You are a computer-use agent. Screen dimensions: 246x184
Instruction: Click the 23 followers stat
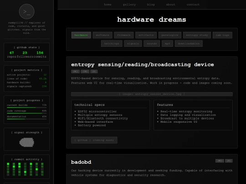[25, 55]
